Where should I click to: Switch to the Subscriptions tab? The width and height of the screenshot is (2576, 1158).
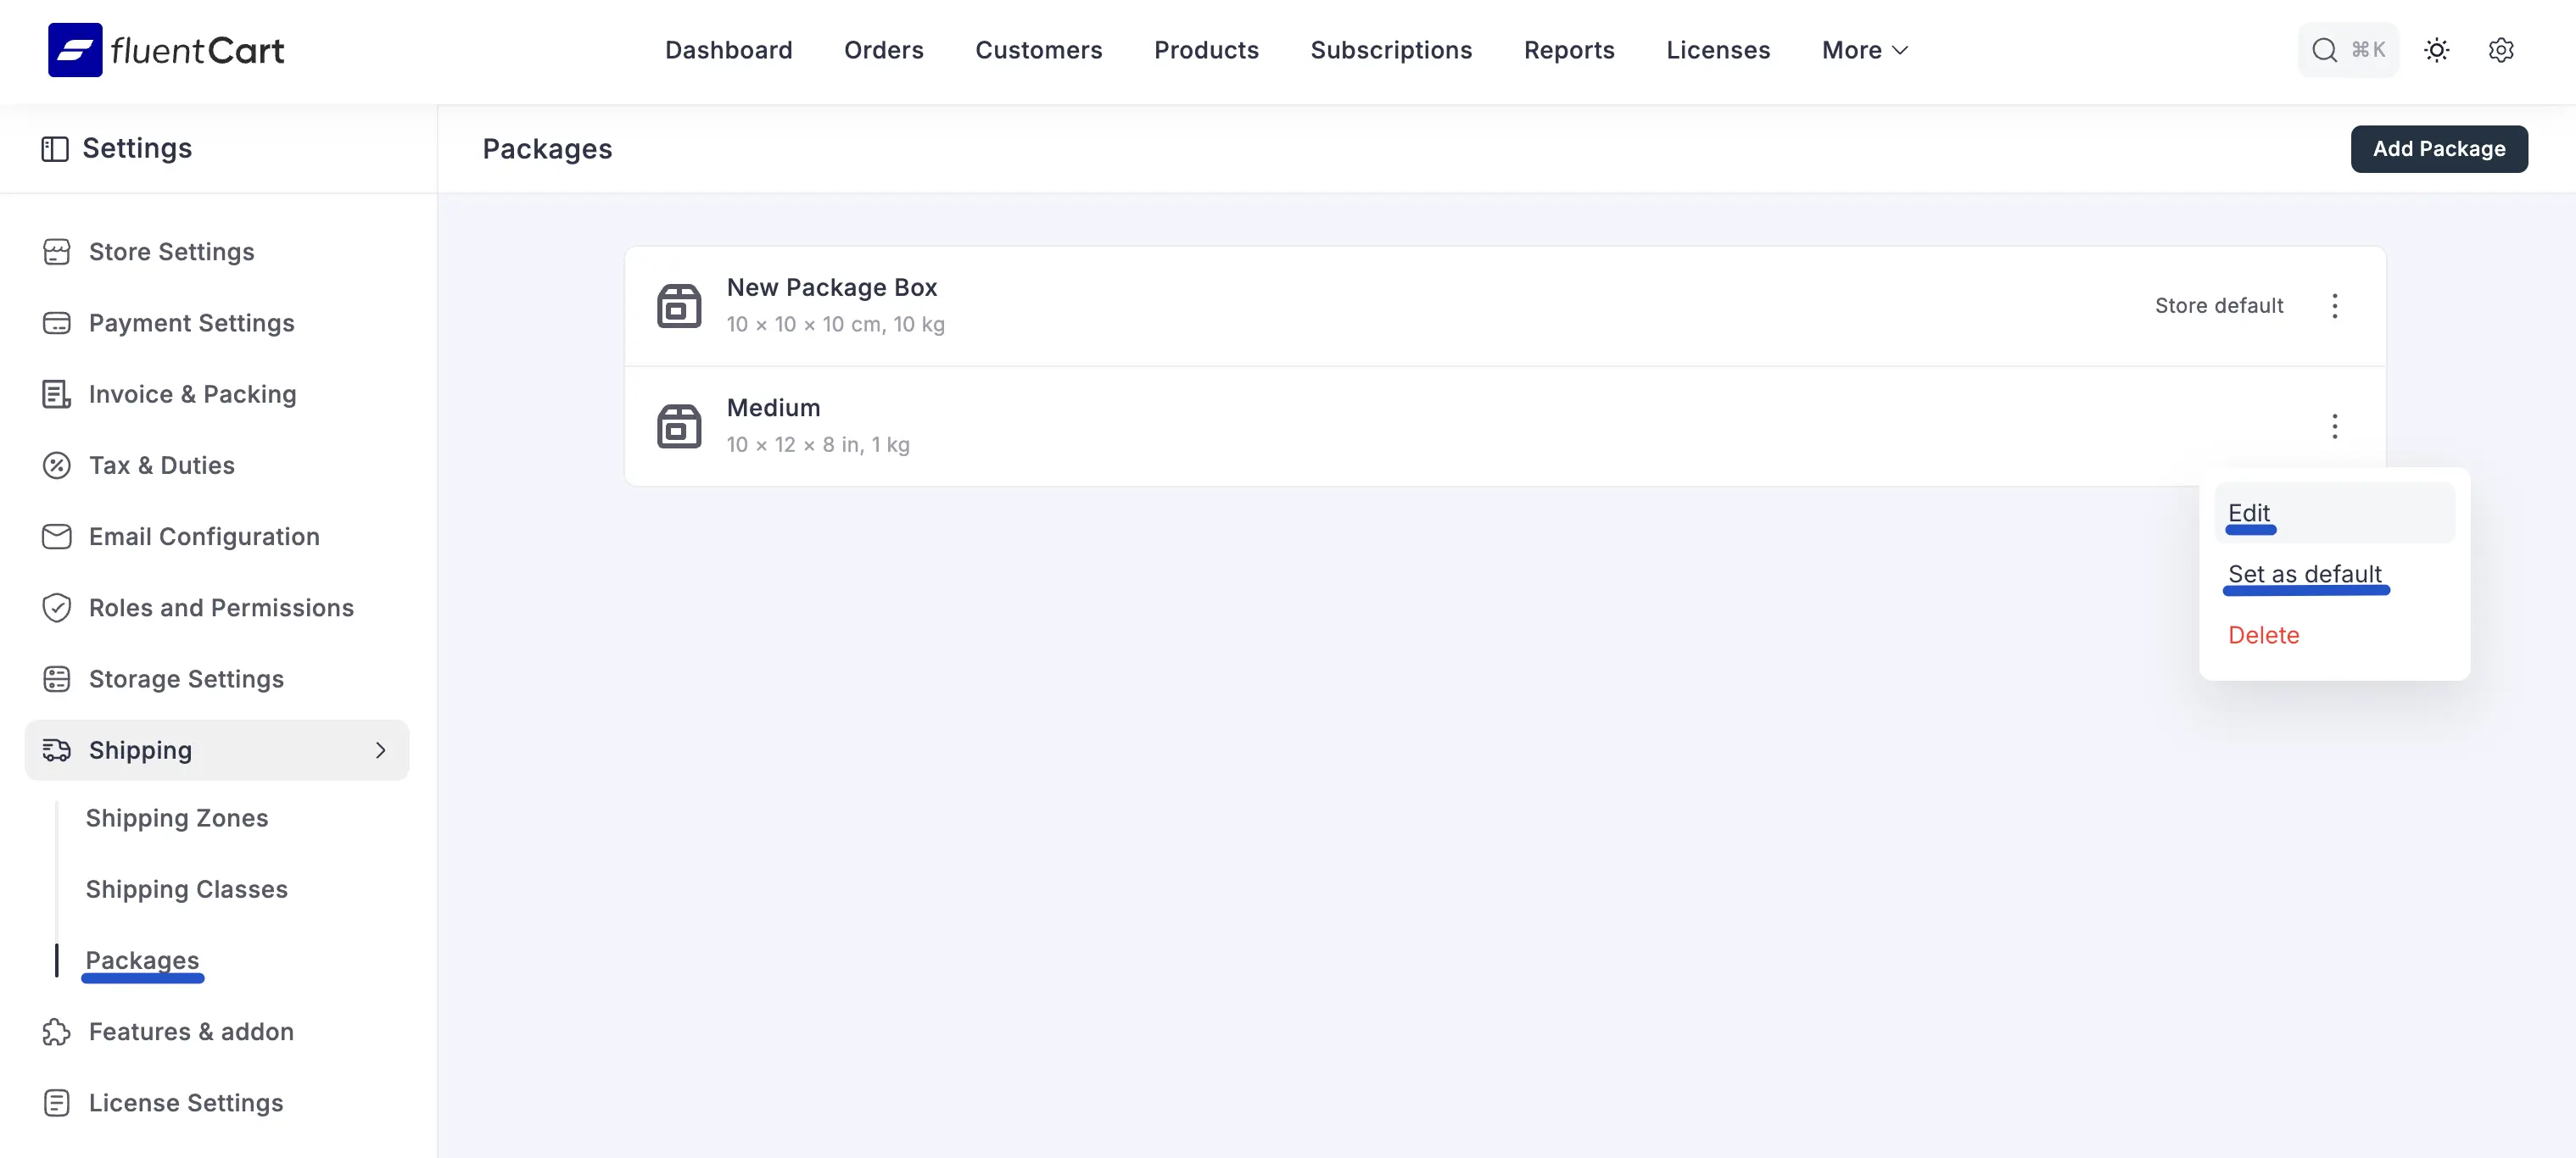click(x=1391, y=50)
